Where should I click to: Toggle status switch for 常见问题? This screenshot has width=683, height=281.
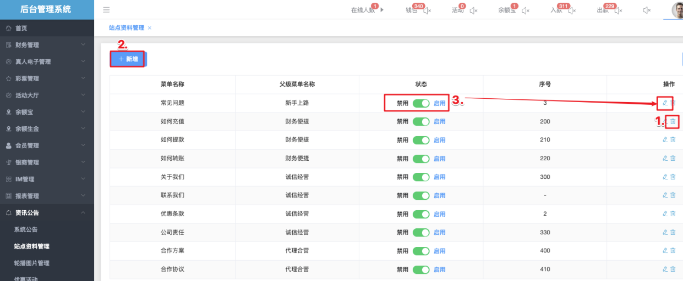pos(421,103)
